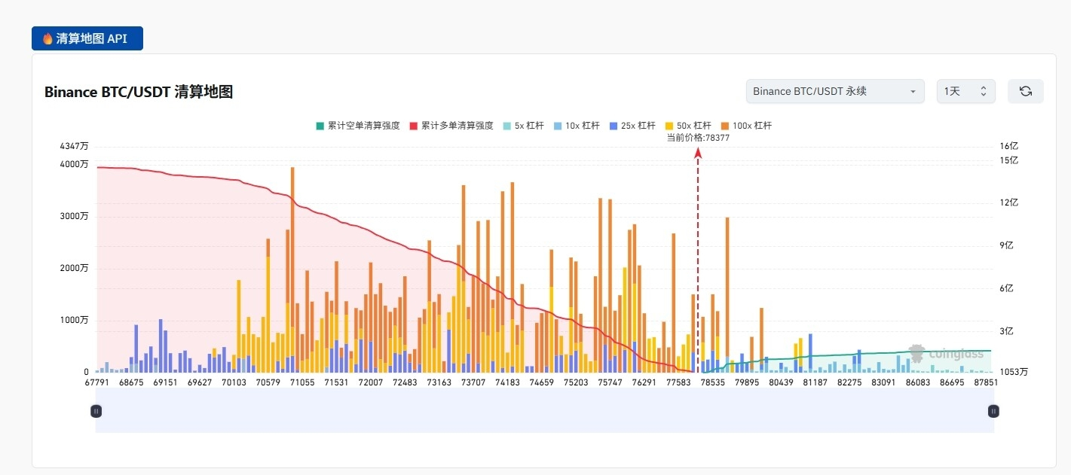Click the x-axis label 75203
The width and height of the screenshot is (1071, 475).
(576, 382)
